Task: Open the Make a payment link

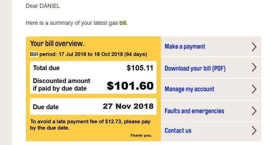Action: [x=185, y=47]
